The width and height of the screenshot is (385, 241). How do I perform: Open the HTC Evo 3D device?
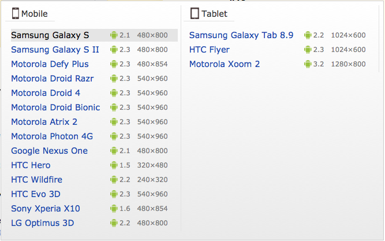pyautogui.click(x=36, y=194)
